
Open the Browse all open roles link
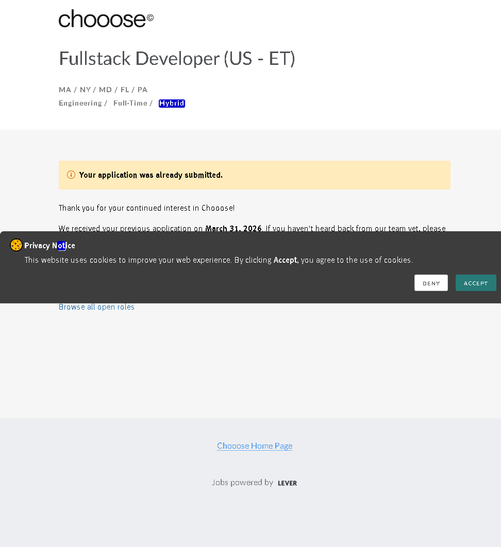96,307
